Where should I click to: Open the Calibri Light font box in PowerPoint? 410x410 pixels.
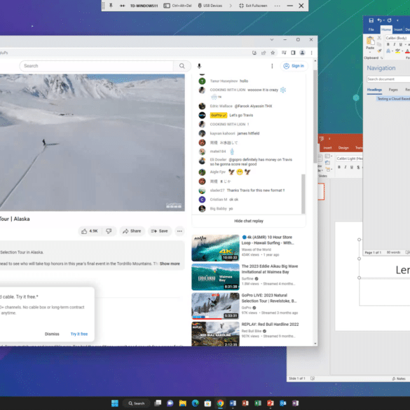click(349, 158)
